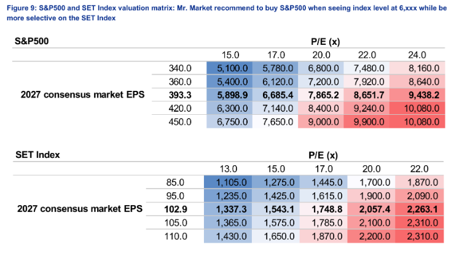This screenshot has width=454, height=253.
Task: Select the 2,263.1 bold red cell
Action: 420,209
